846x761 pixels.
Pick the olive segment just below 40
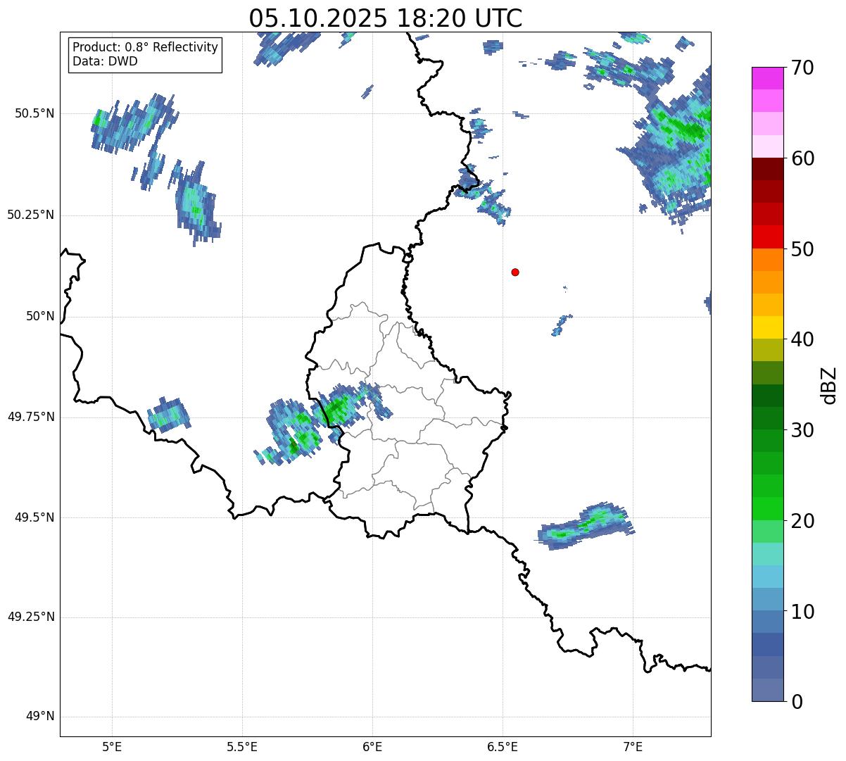pos(767,350)
